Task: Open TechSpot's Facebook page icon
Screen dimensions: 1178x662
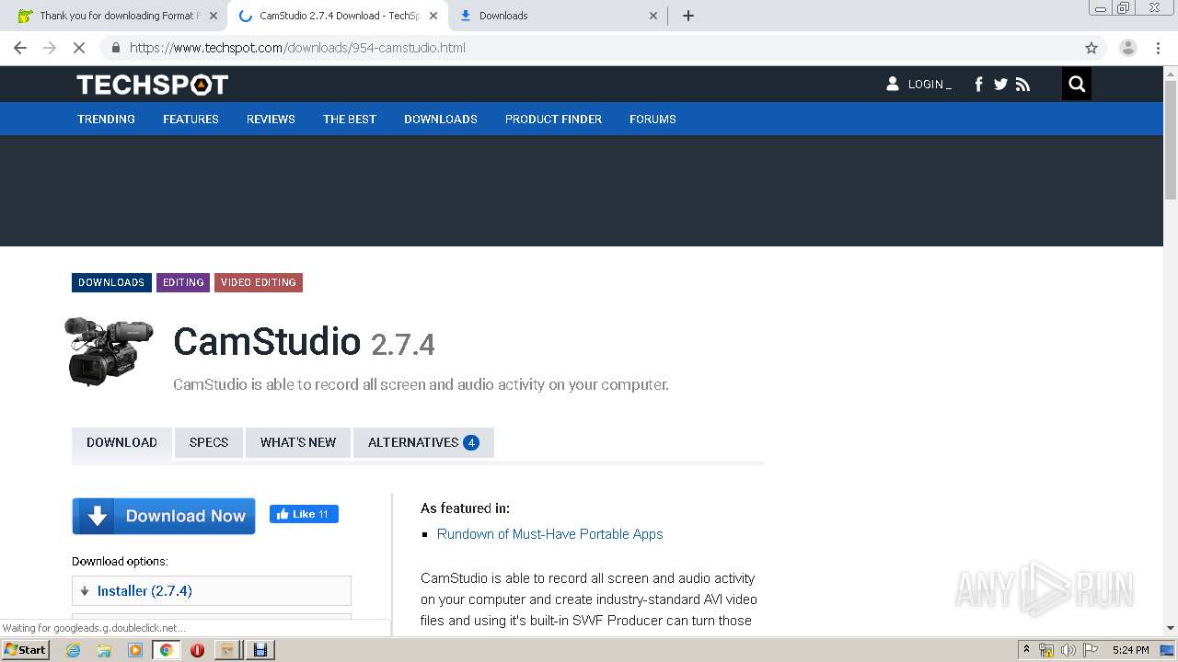Action: pos(978,85)
